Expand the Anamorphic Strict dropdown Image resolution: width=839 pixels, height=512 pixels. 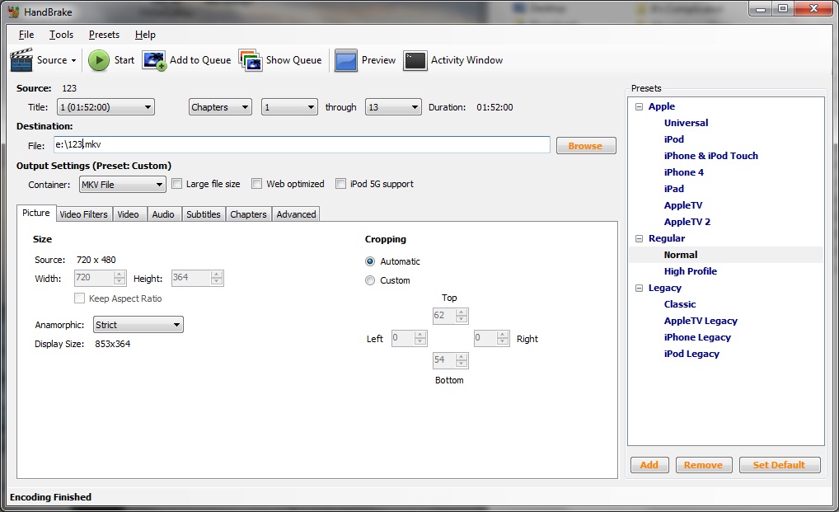(x=138, y=325)
